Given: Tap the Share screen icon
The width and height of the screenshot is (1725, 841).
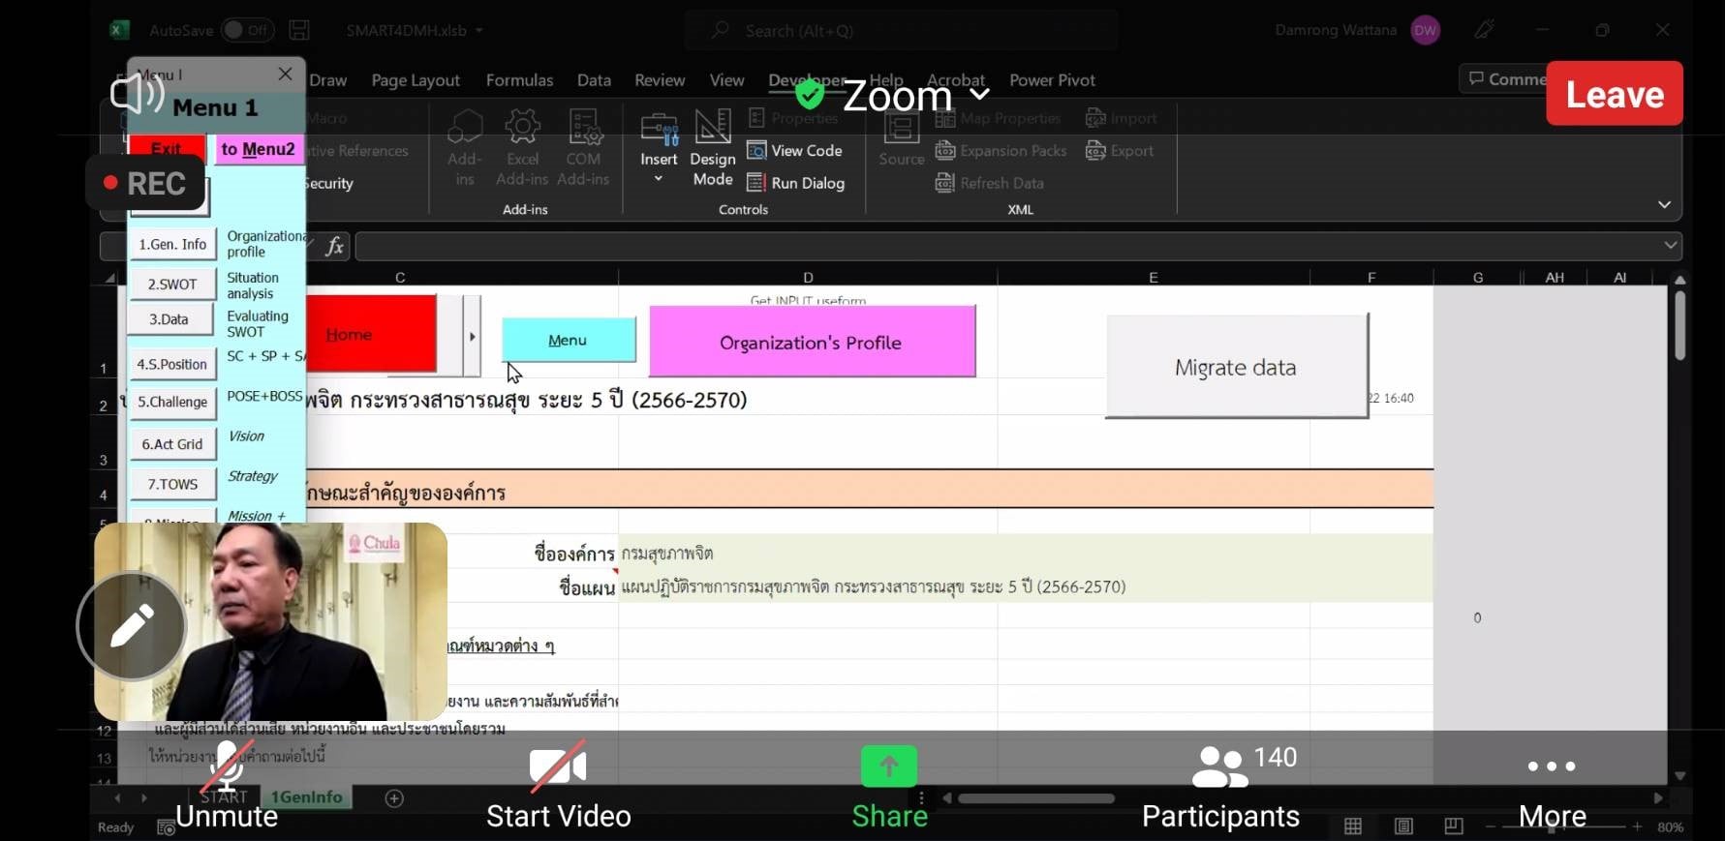Looking at the screenshot, I should (889, 766).
